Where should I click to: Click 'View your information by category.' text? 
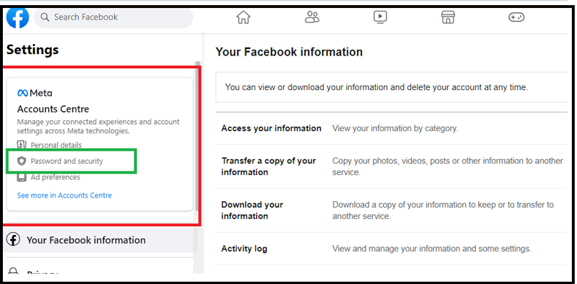coord(395,128)
